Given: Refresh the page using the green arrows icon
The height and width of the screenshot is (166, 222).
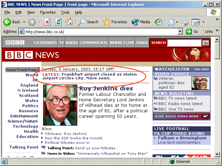Looking at the screenshot, I should tap(58, 22).
